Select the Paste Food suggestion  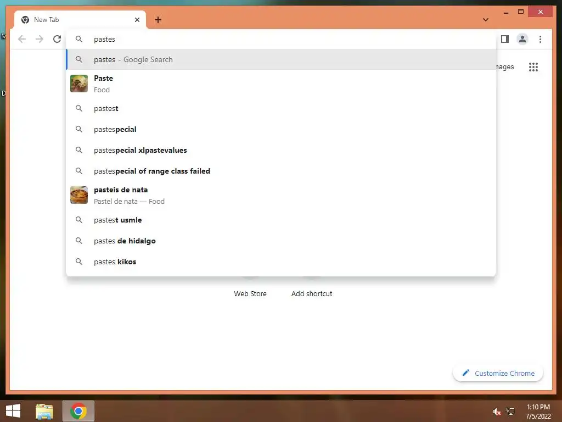[282, 84]
